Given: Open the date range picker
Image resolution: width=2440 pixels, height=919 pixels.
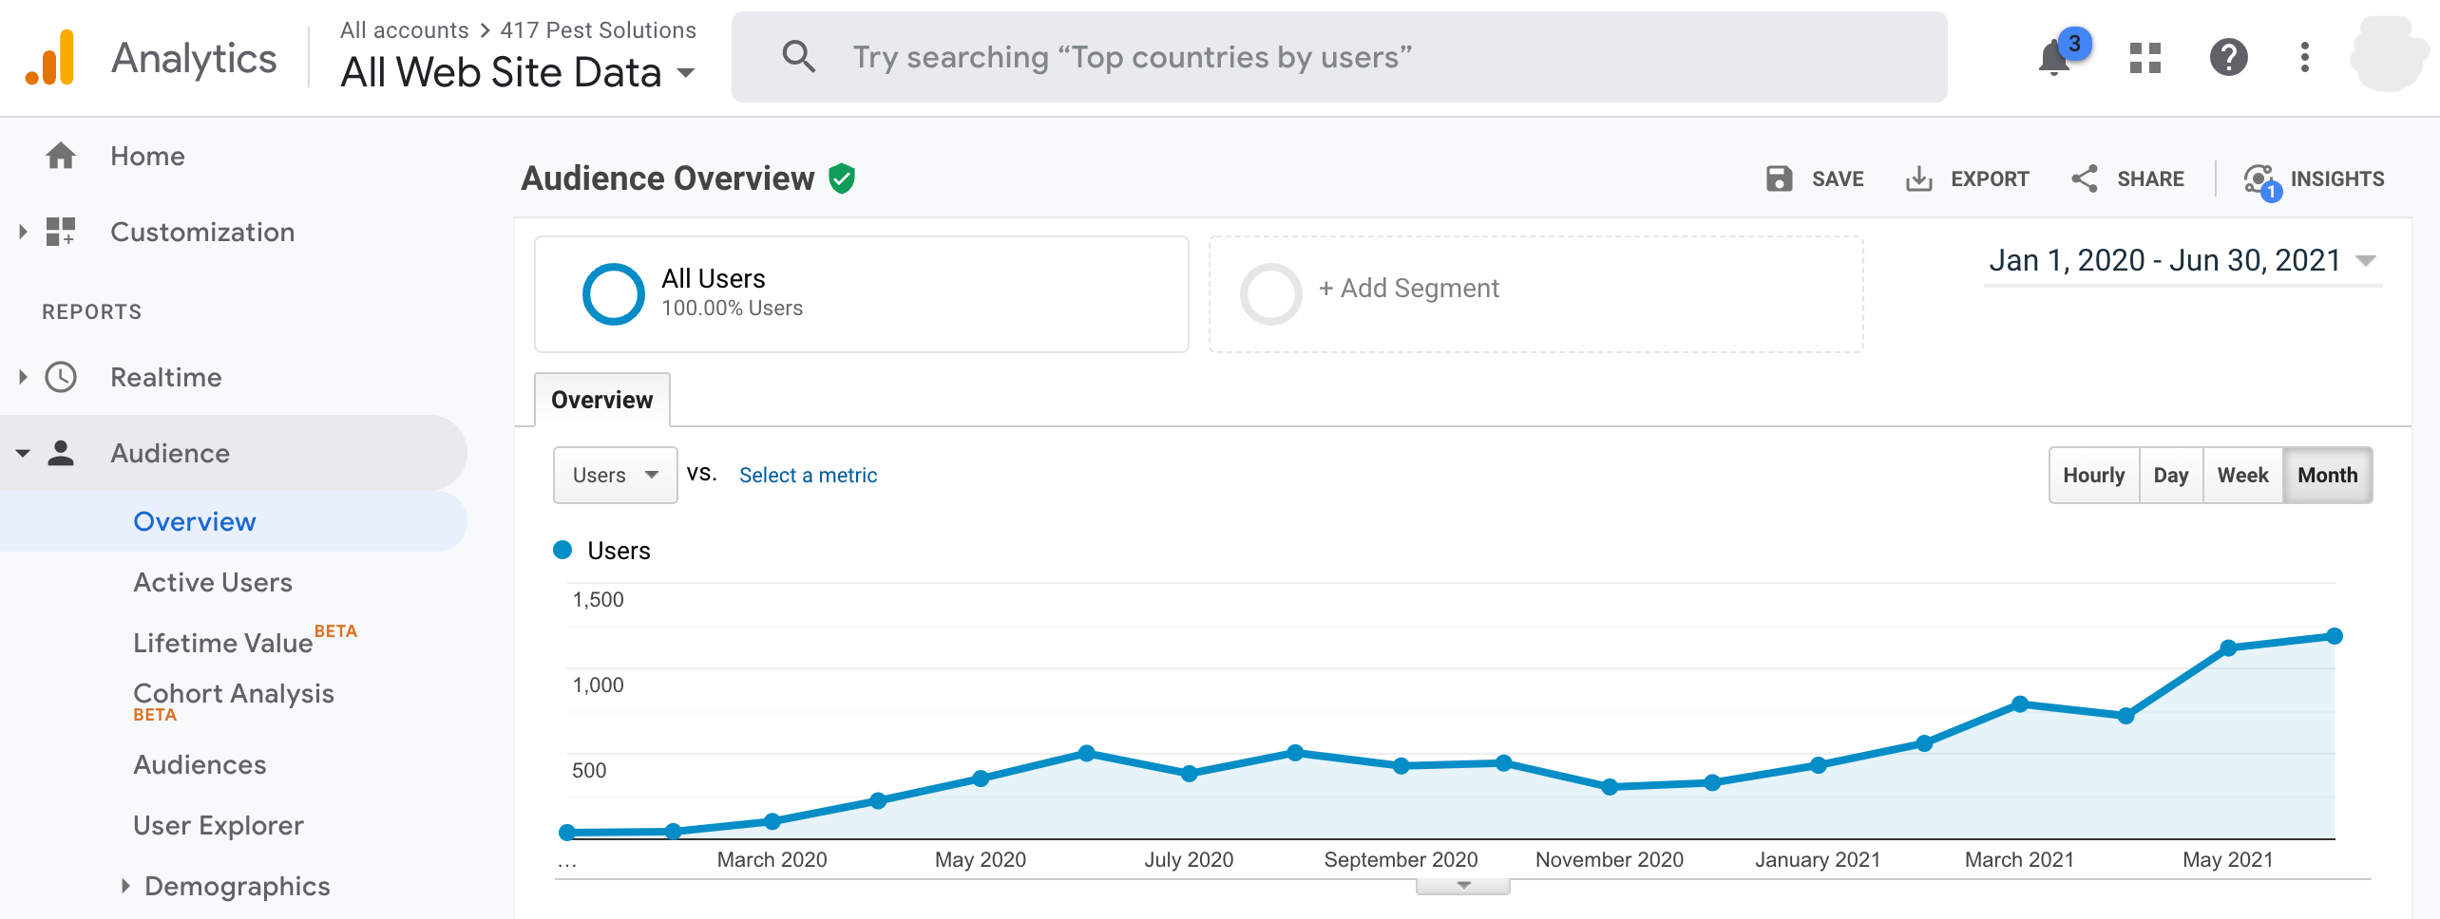Looking at the screenshot, I should click(2182, 260).
